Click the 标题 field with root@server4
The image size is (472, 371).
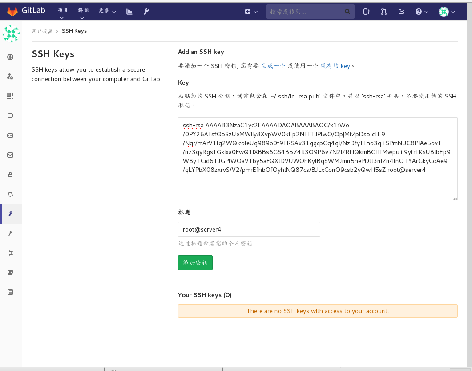point(249,229)
